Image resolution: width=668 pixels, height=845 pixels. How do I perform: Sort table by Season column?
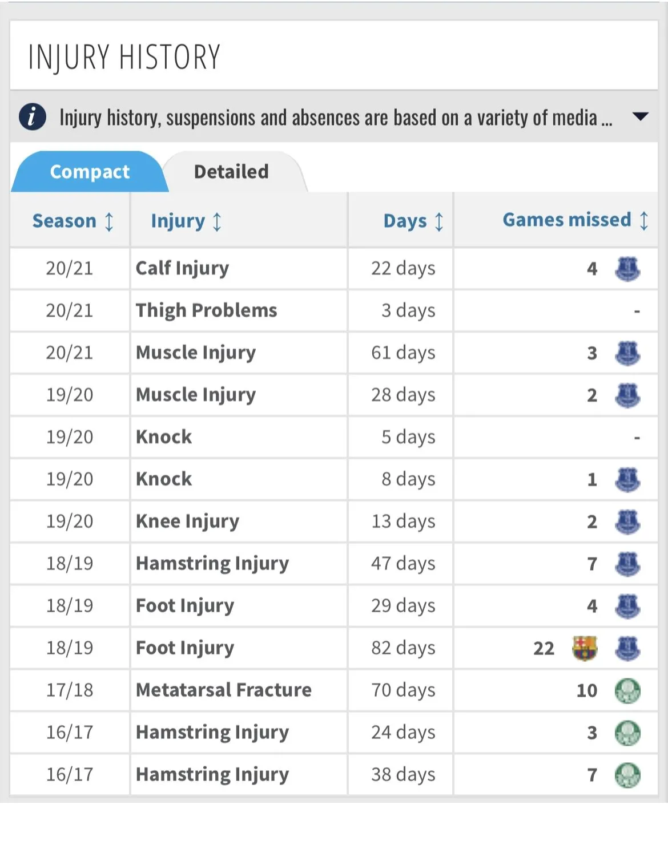pyautogui.click(x=73, y=221)
